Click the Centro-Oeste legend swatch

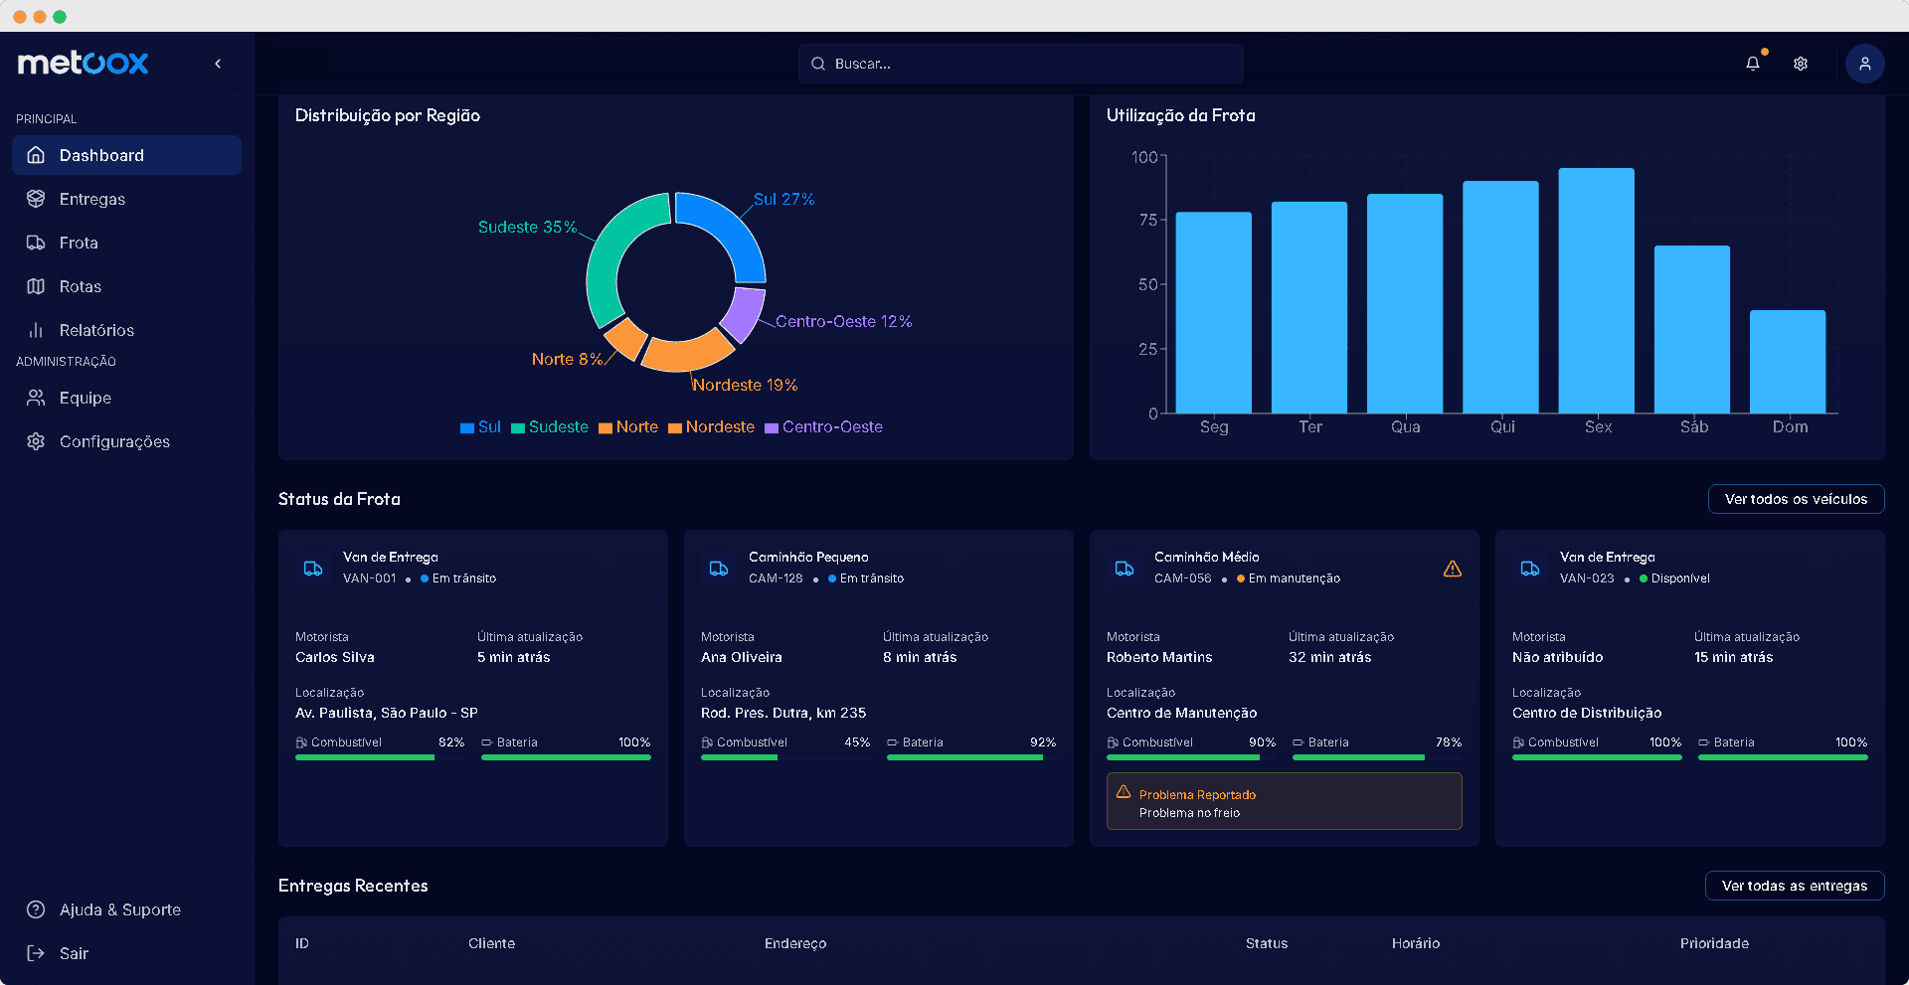coord(772,428)
